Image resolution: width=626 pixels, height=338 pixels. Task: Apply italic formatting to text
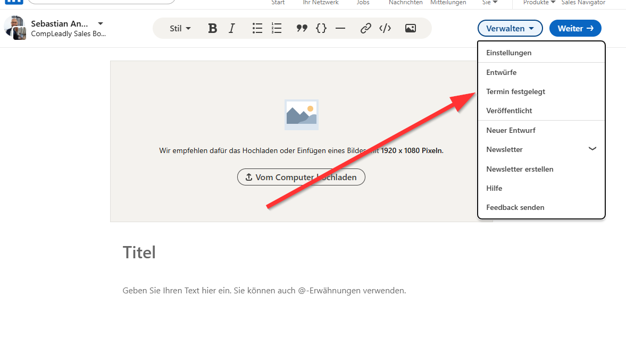(x=232, y=29)
